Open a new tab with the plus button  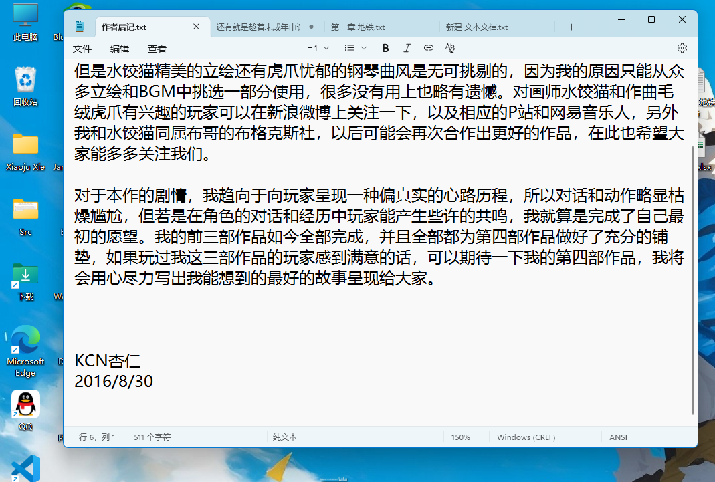click(571, 27)
